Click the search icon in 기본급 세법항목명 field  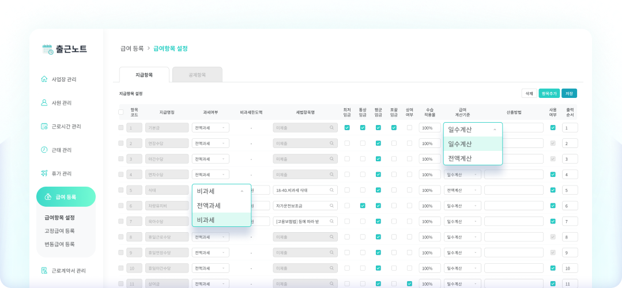(x=332, y=128)
